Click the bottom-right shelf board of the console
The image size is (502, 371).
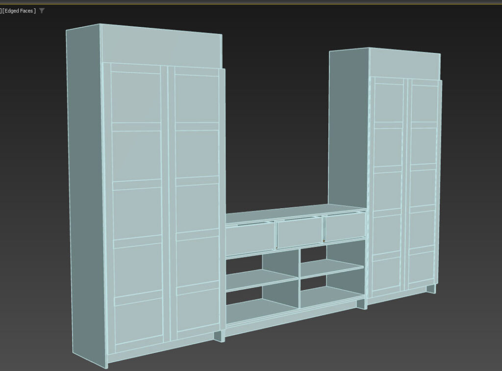331,296
